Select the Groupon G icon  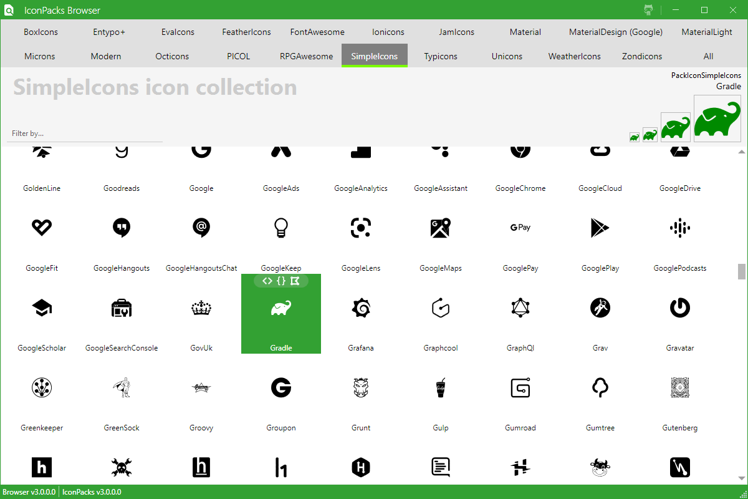click(281, 388)
